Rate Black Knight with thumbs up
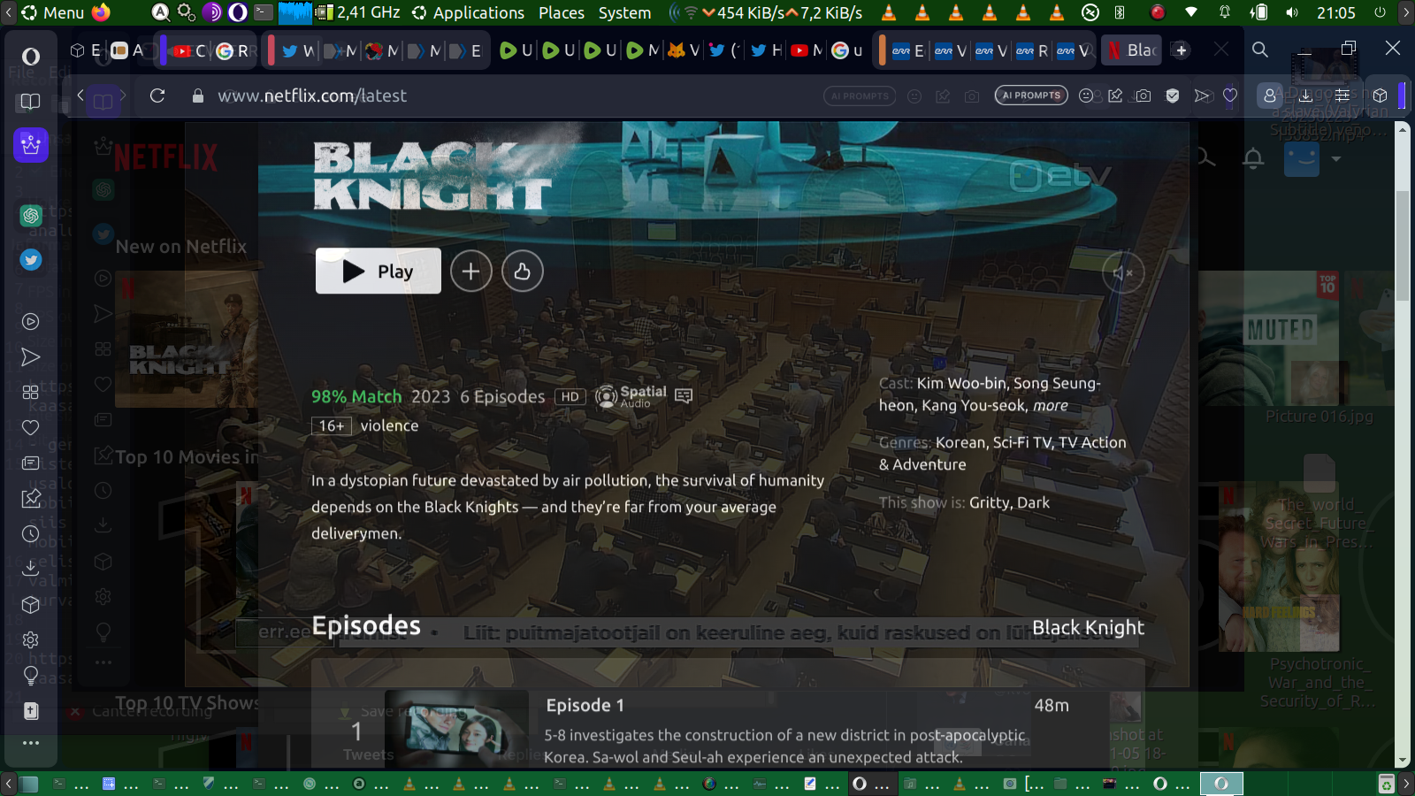1415x796 pixels. [x=523, y=272]
